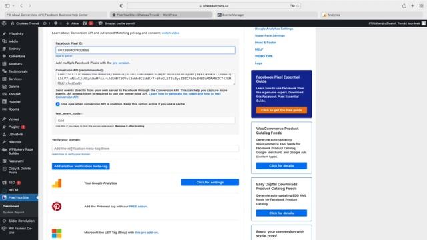Open a new tab with the plus icon

pos(412,6)
